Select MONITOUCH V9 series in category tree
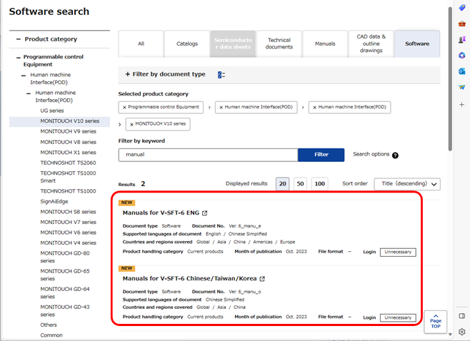Screen dimensions: 470x341 point(68,131)
